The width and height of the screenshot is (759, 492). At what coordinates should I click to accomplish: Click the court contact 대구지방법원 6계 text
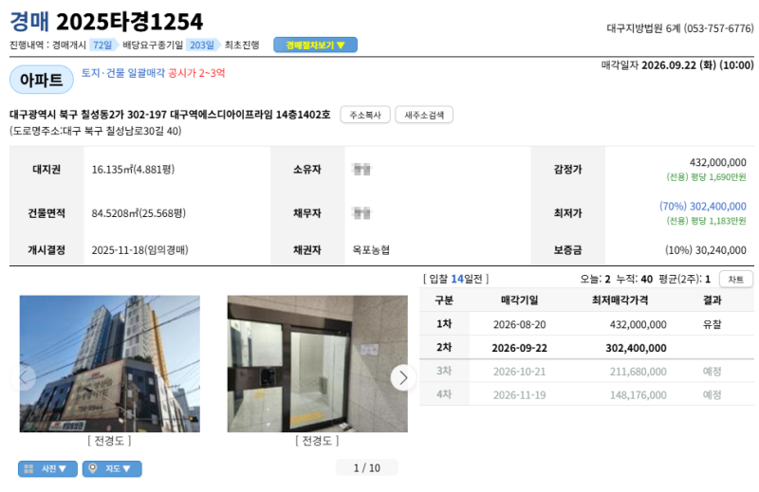tap(680, 28)
